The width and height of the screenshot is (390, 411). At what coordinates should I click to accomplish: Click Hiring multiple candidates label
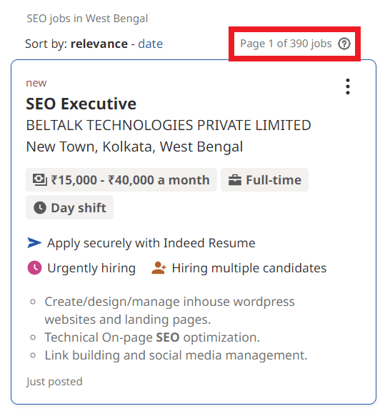click(249, 268)
